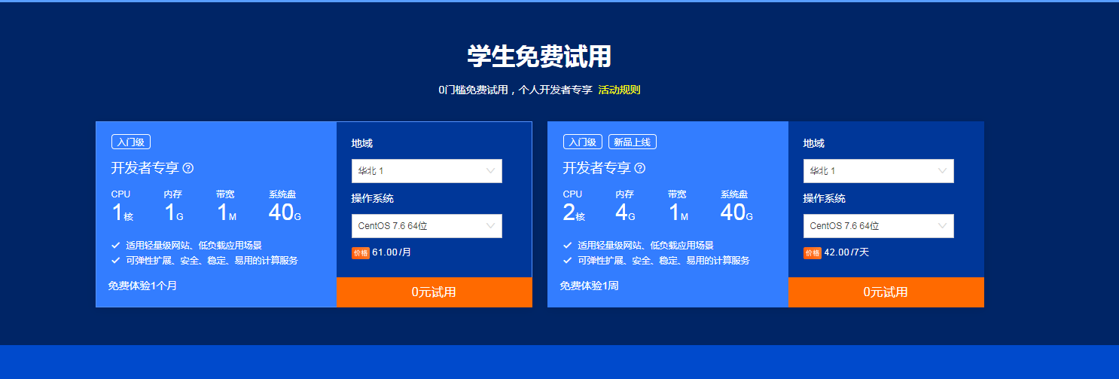The height and width of the screenshot is (379, 1119).
Task: Click 免费体验1个月 text
Action: pos(142,286)
